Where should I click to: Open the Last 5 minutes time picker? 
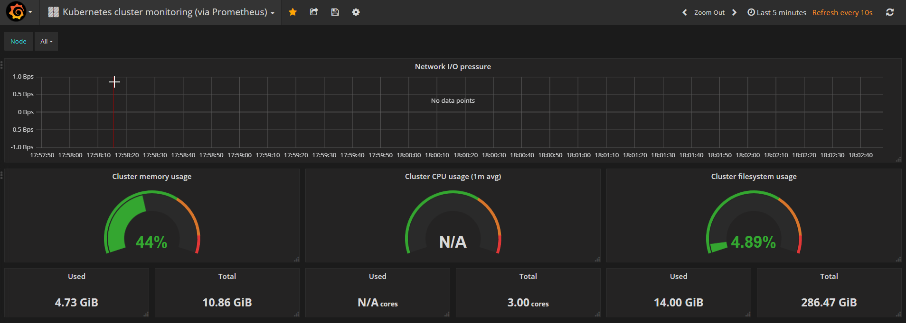click(777, 12)
